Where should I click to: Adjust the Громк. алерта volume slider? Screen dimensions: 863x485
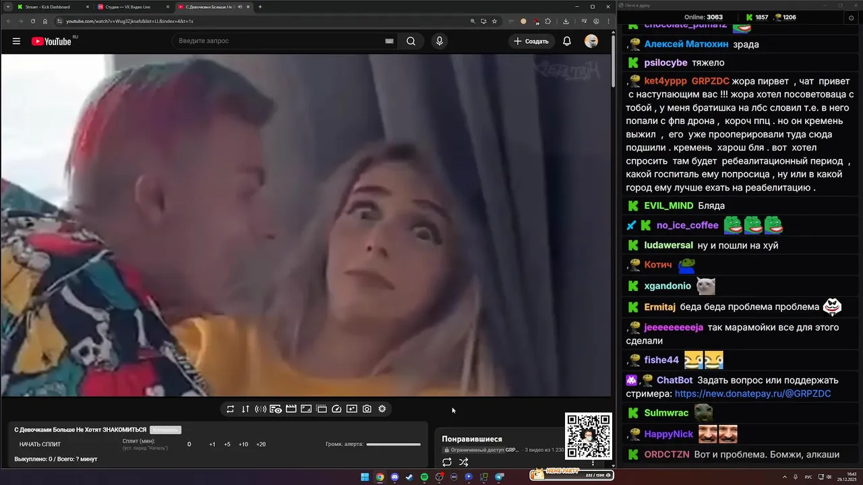pyautogui.click(x=393, y=445)
